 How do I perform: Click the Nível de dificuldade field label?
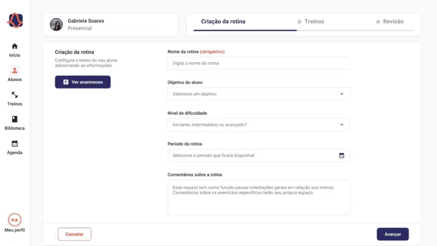coord(187,113)
